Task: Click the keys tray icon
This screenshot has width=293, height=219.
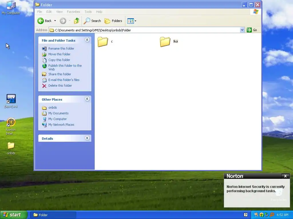Action: point(256,215)
